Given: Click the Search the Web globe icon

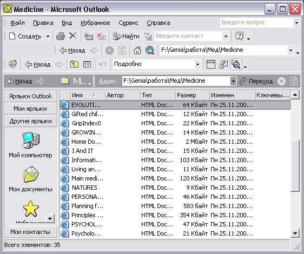Looking at the screenshot, I should click(150, 51).
